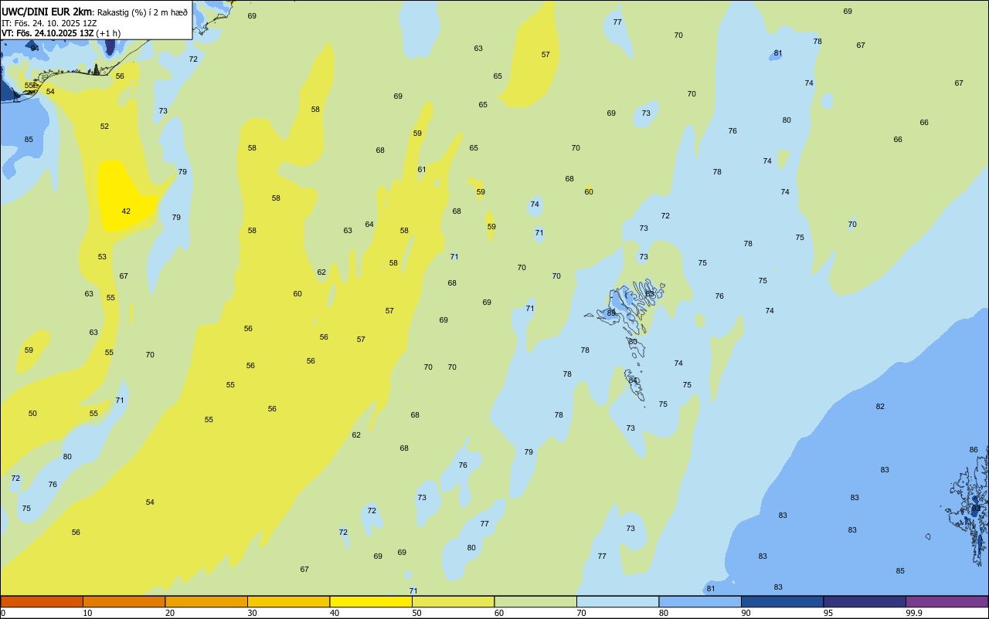This screenshot has width=989, height=619.
Task: Click the humidity value 53 on the map
Action: [102, 257]
